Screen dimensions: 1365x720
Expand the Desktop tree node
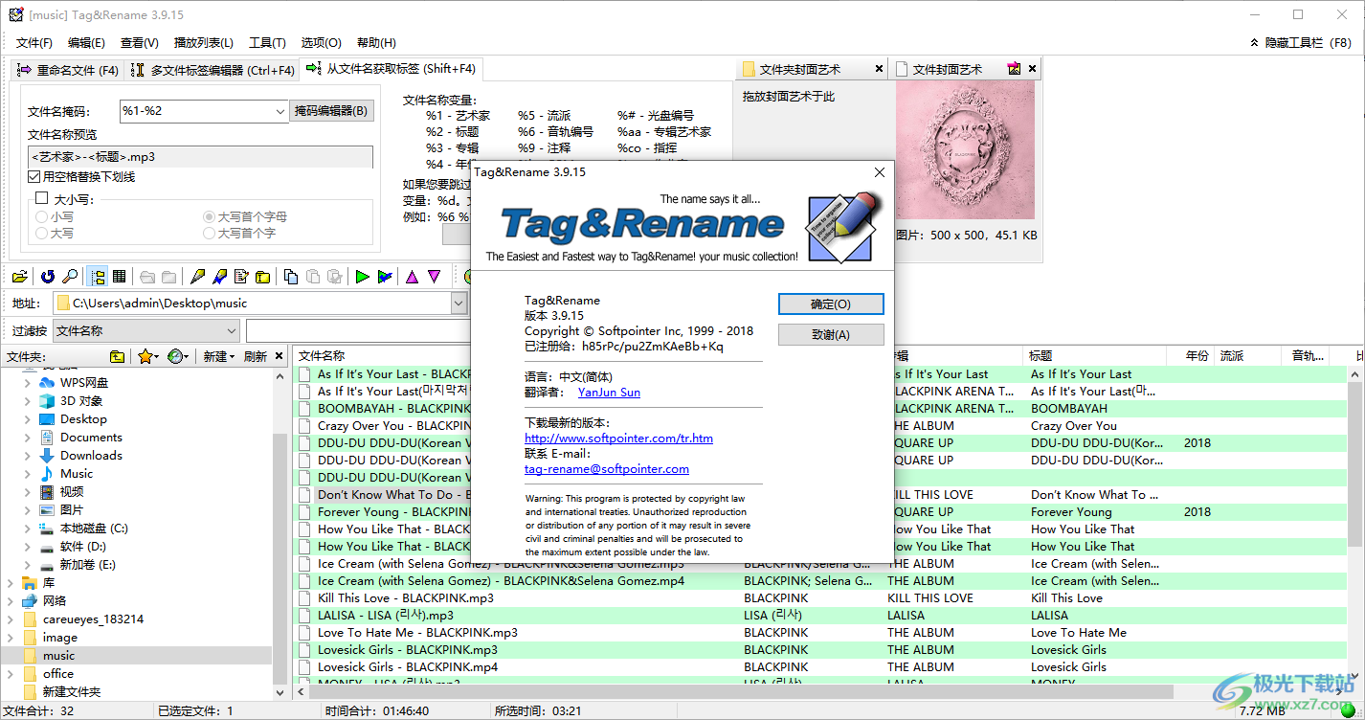(28, 419)
